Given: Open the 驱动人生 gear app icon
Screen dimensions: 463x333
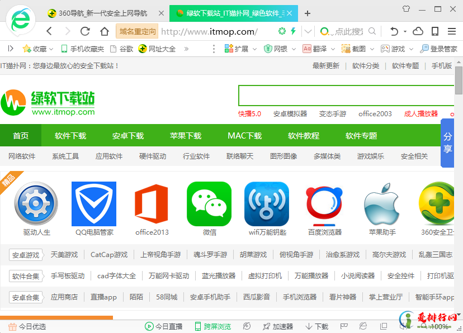Looking at the screenshot, I should pyautogui.click(x=36, y=203).
